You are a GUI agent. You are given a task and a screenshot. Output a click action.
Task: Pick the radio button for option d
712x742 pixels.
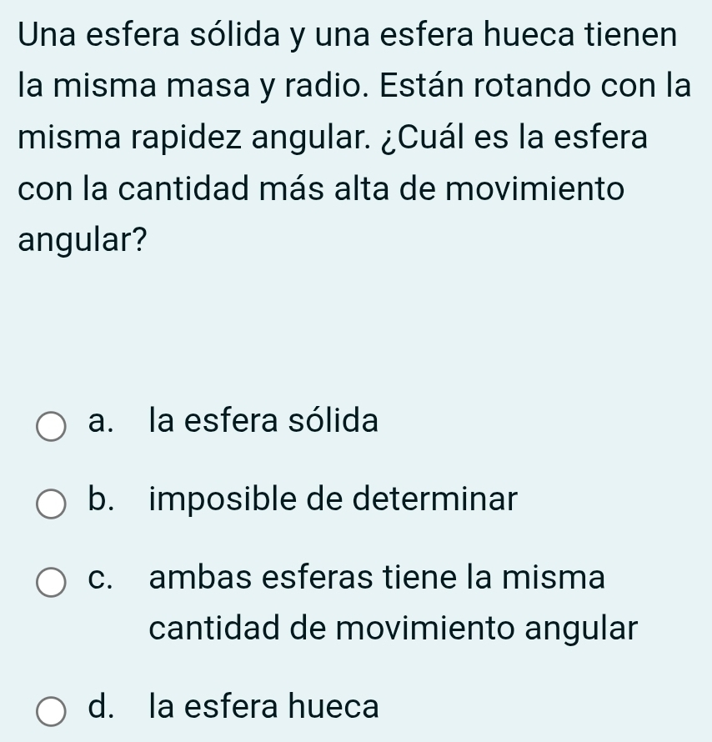[x=51, y=710]
